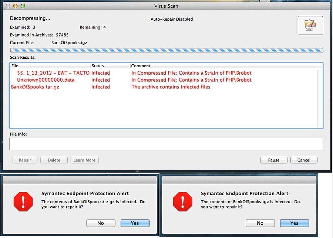Choose No in the BankOfSpooks.tar.gz alert
The height and width of the screenshot is (238, 333).
(101, 223)
